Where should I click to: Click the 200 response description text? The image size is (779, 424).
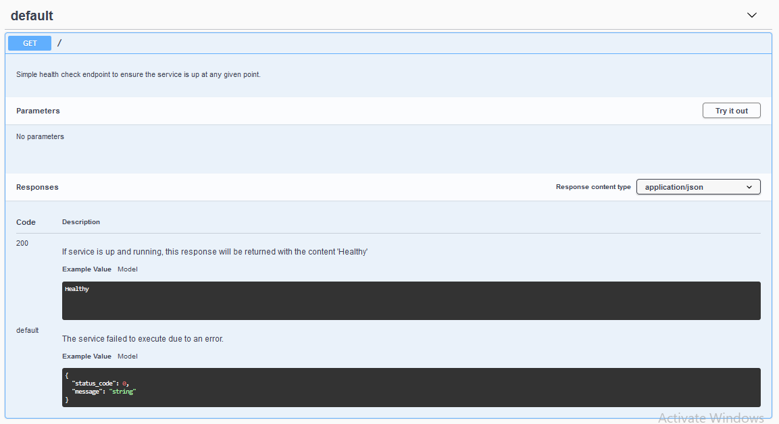[215, 252]
